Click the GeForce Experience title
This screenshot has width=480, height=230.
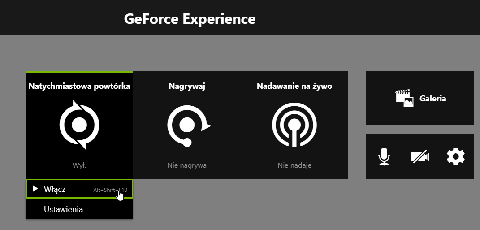coord(190,19)
